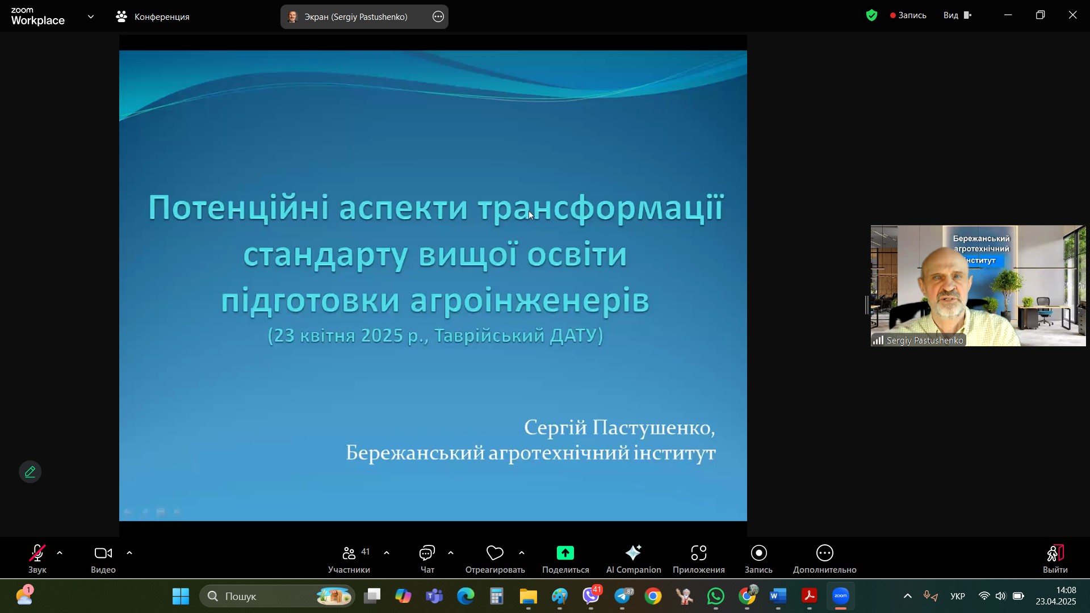The width and height of the screenshot is (1090, 613).
Task: Open AI Companion
Action: [x=634, y=559]
